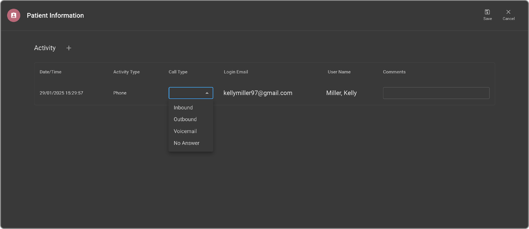Select Inbound from the call type list
The height and width of the screenshot is (229, 529).
point(183,108)
